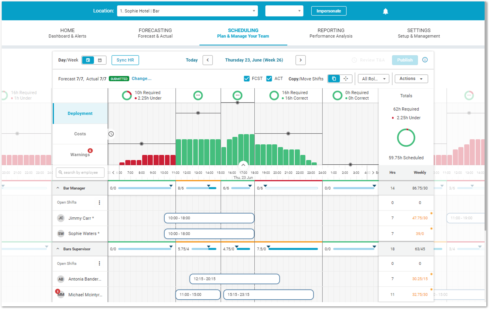Go to next day arrow
Image resolution: width=489 pixels, height=309 pixels.
pos(300,60)
